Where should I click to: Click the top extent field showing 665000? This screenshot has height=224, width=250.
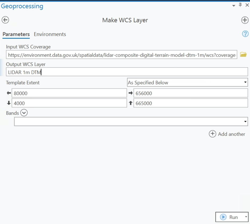tap(190, 103)
